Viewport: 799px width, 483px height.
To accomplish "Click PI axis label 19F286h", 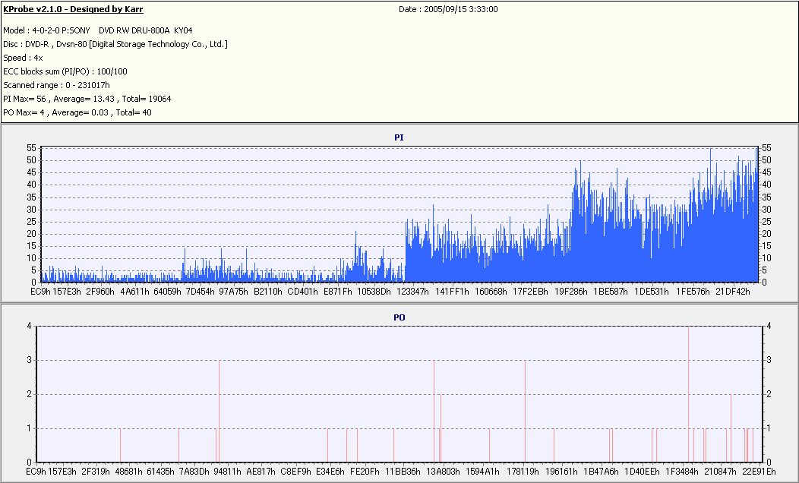I will tap(570, 292).
